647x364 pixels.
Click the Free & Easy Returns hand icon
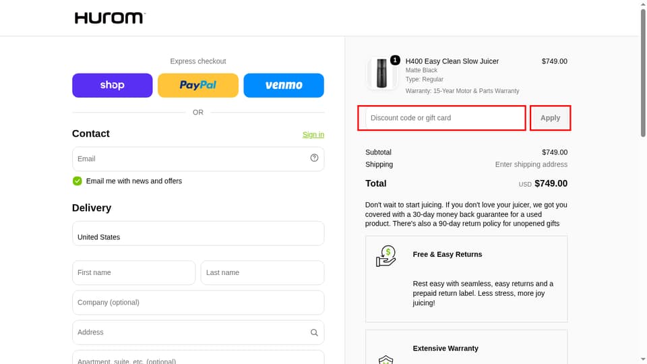point(386,256)
